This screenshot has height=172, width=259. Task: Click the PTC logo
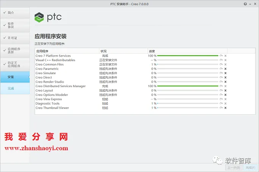pos(48,17)
